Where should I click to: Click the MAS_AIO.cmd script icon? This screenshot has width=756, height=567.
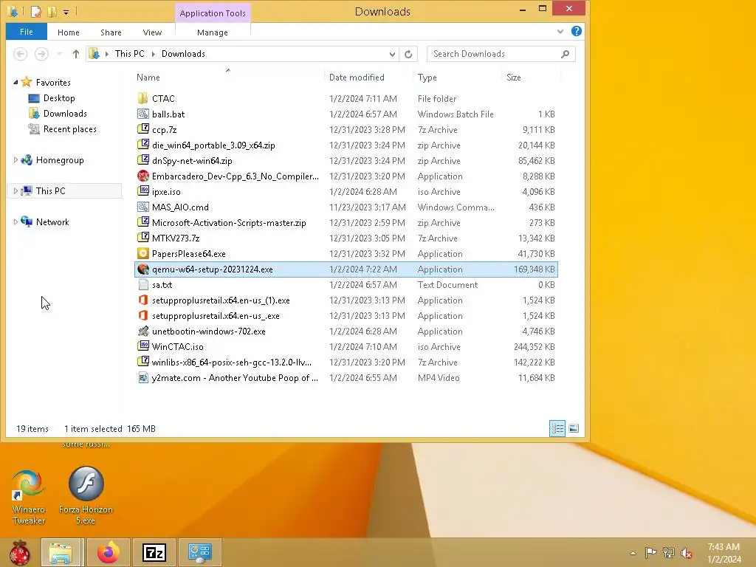[142, 207]
